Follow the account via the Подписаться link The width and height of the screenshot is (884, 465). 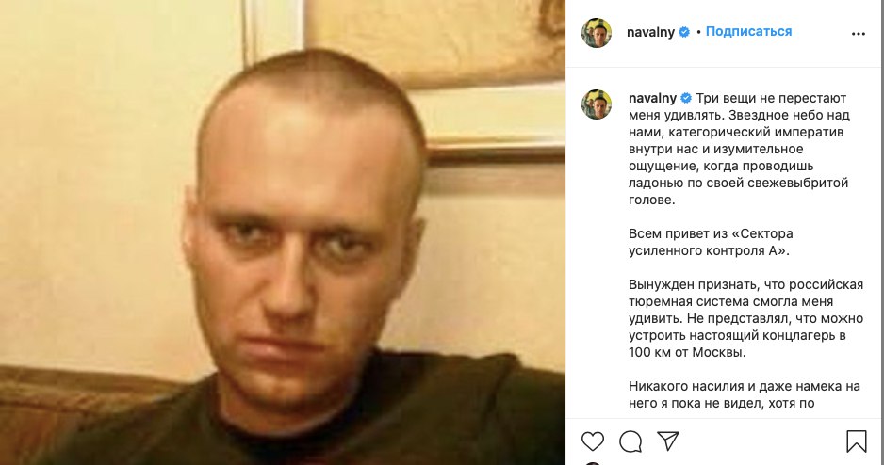pos(748,31)
